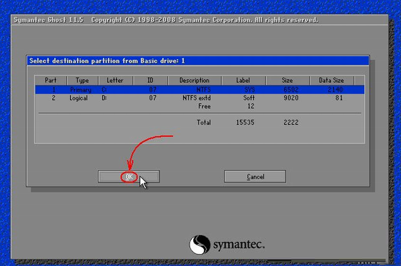Click the Total label
401x266 pixels.
click(204, 122)
